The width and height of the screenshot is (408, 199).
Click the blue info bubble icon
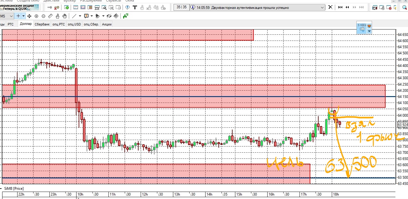[127, 7]
